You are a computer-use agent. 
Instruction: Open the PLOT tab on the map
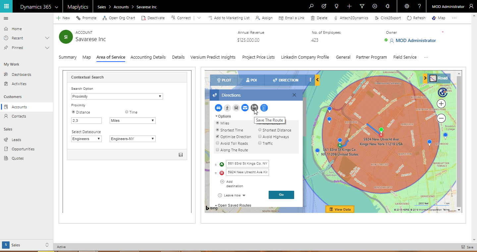point(224,80)
